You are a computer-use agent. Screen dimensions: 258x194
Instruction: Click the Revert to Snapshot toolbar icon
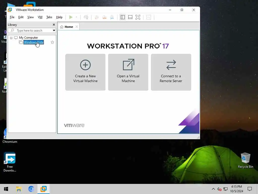(x=104, y=17)
